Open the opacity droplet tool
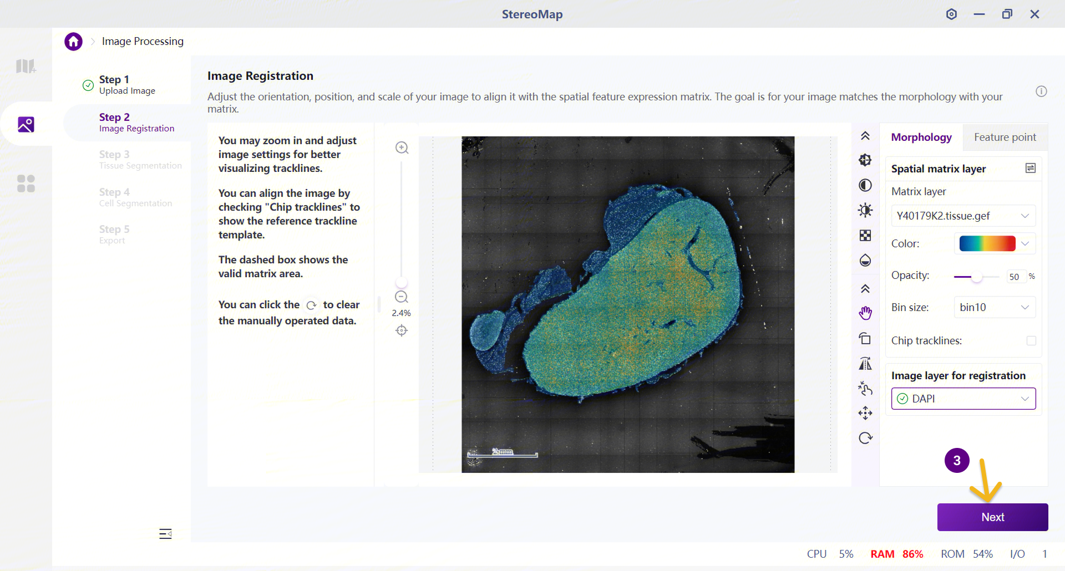Screen dimensions: 1065x571 pyautogui.click(x=865, y=261)
